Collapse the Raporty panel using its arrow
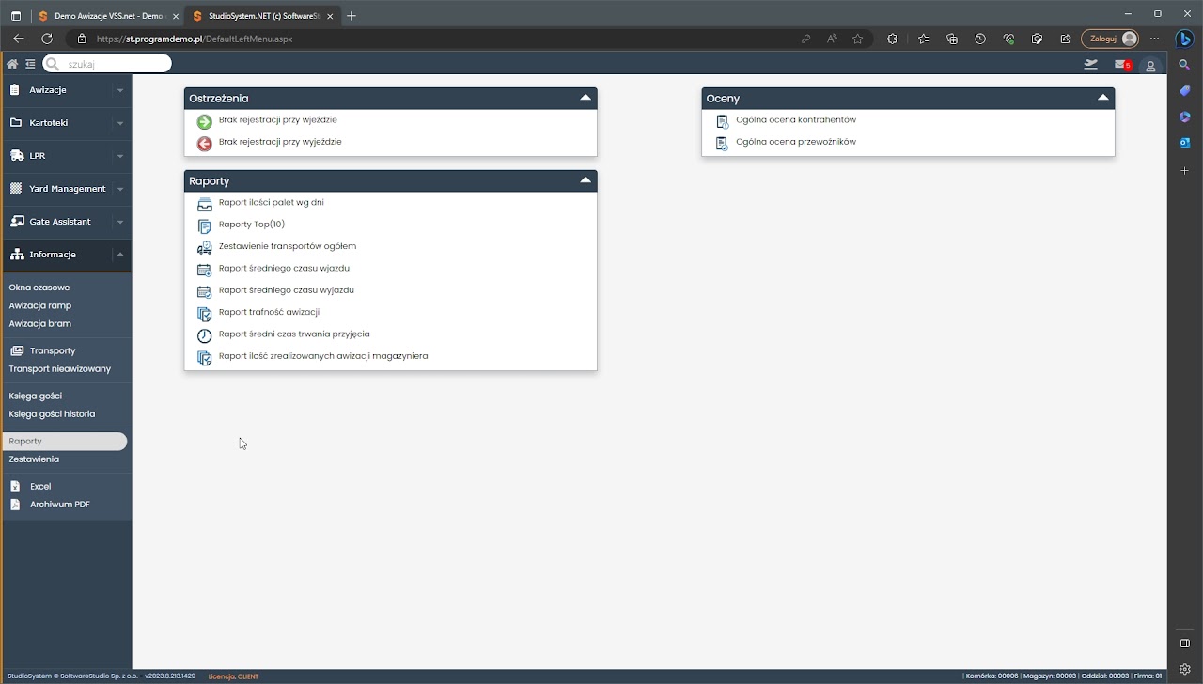 click(x=586, y=180)
